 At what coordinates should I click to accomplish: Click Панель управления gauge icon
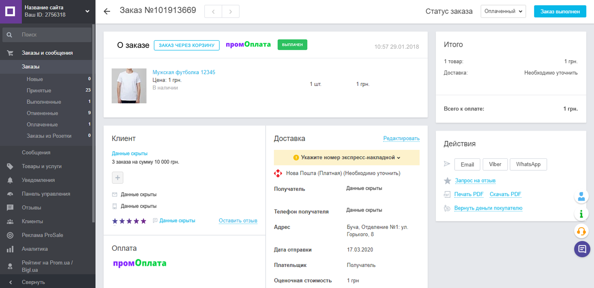pyautogui.click(x=10, y=194)
